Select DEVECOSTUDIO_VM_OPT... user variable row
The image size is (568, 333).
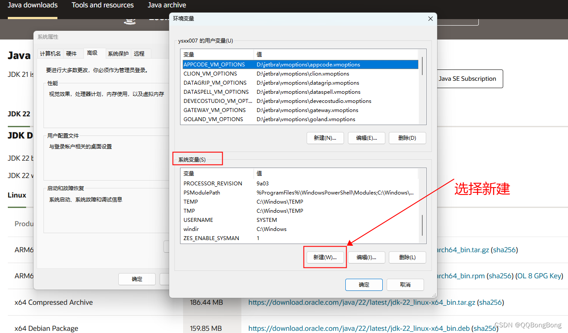[300, 101]
